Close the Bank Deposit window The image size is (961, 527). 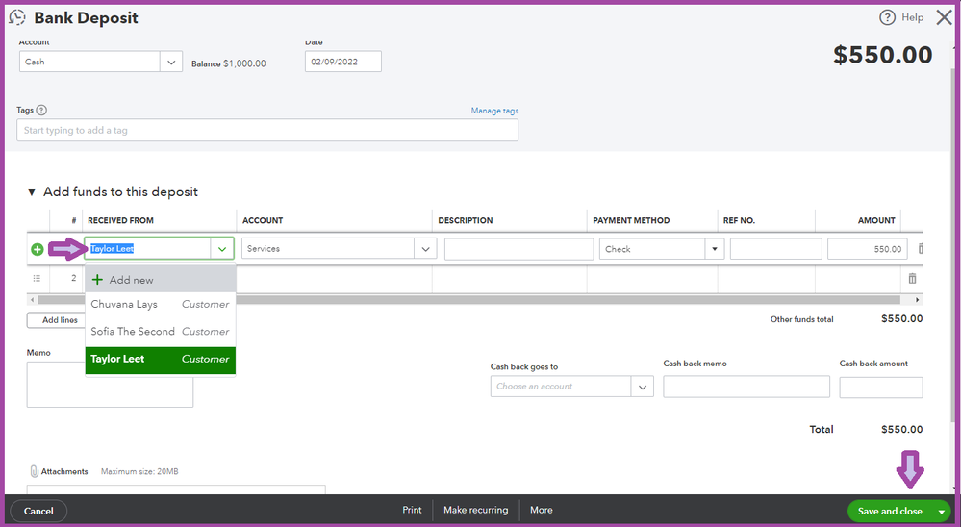(x=945, y=17)
